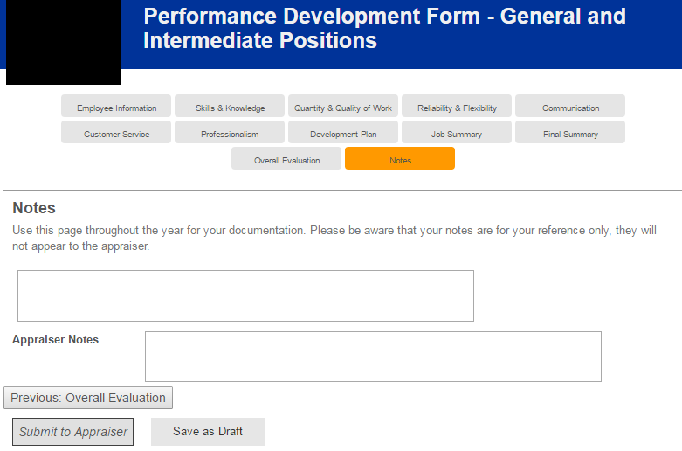This screenshot has height=451, width=682.
Task: Open the Professionalism tab
Action: click(230, 134)
